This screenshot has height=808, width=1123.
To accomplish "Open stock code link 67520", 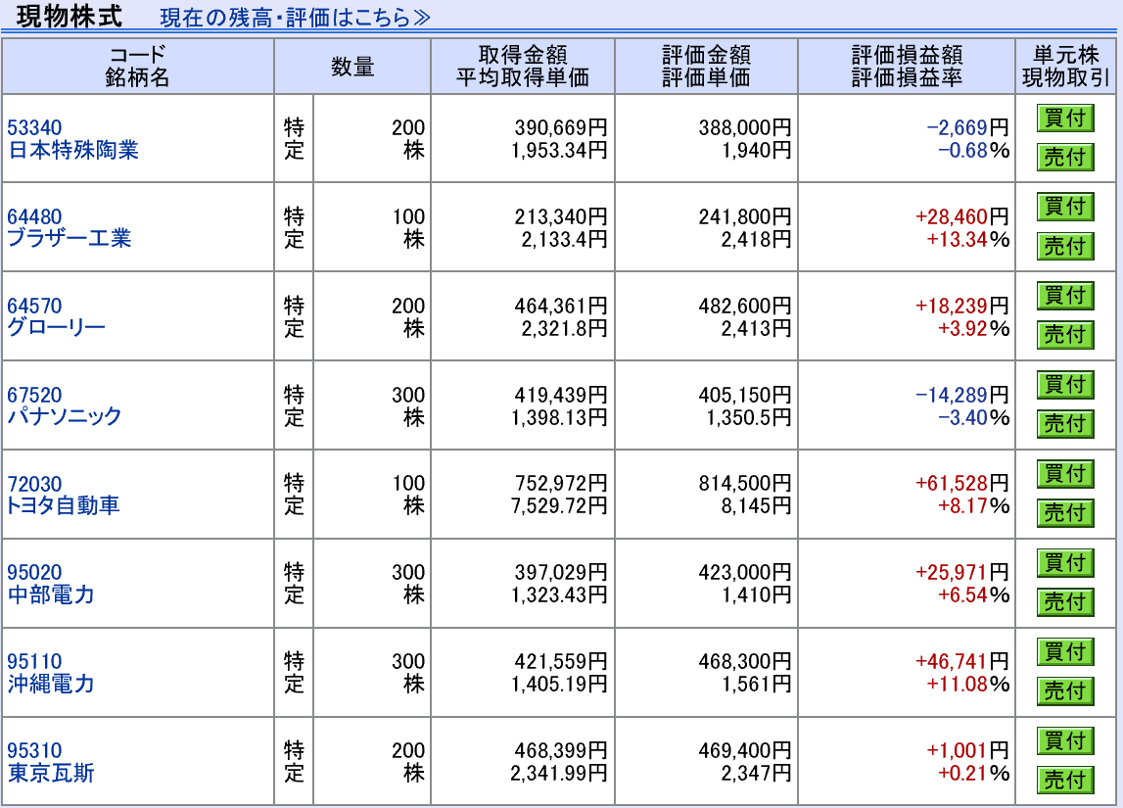I will pyautogui.click(x=34, y=395).
